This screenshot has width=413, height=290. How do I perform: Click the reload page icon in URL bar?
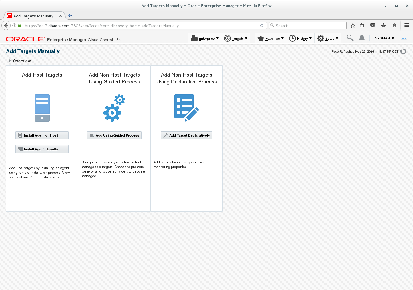(x=262, y=25)
